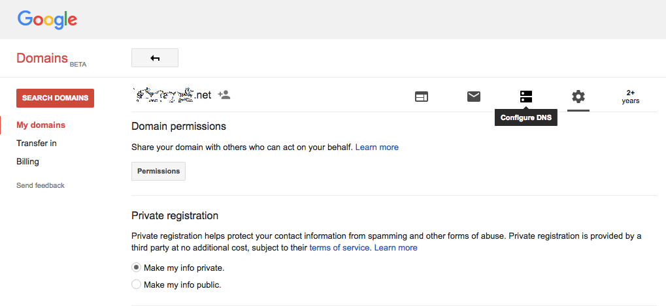Click Learn more under Domain permissions
Viewport: 666px width, 306px height.
(376, 147)
